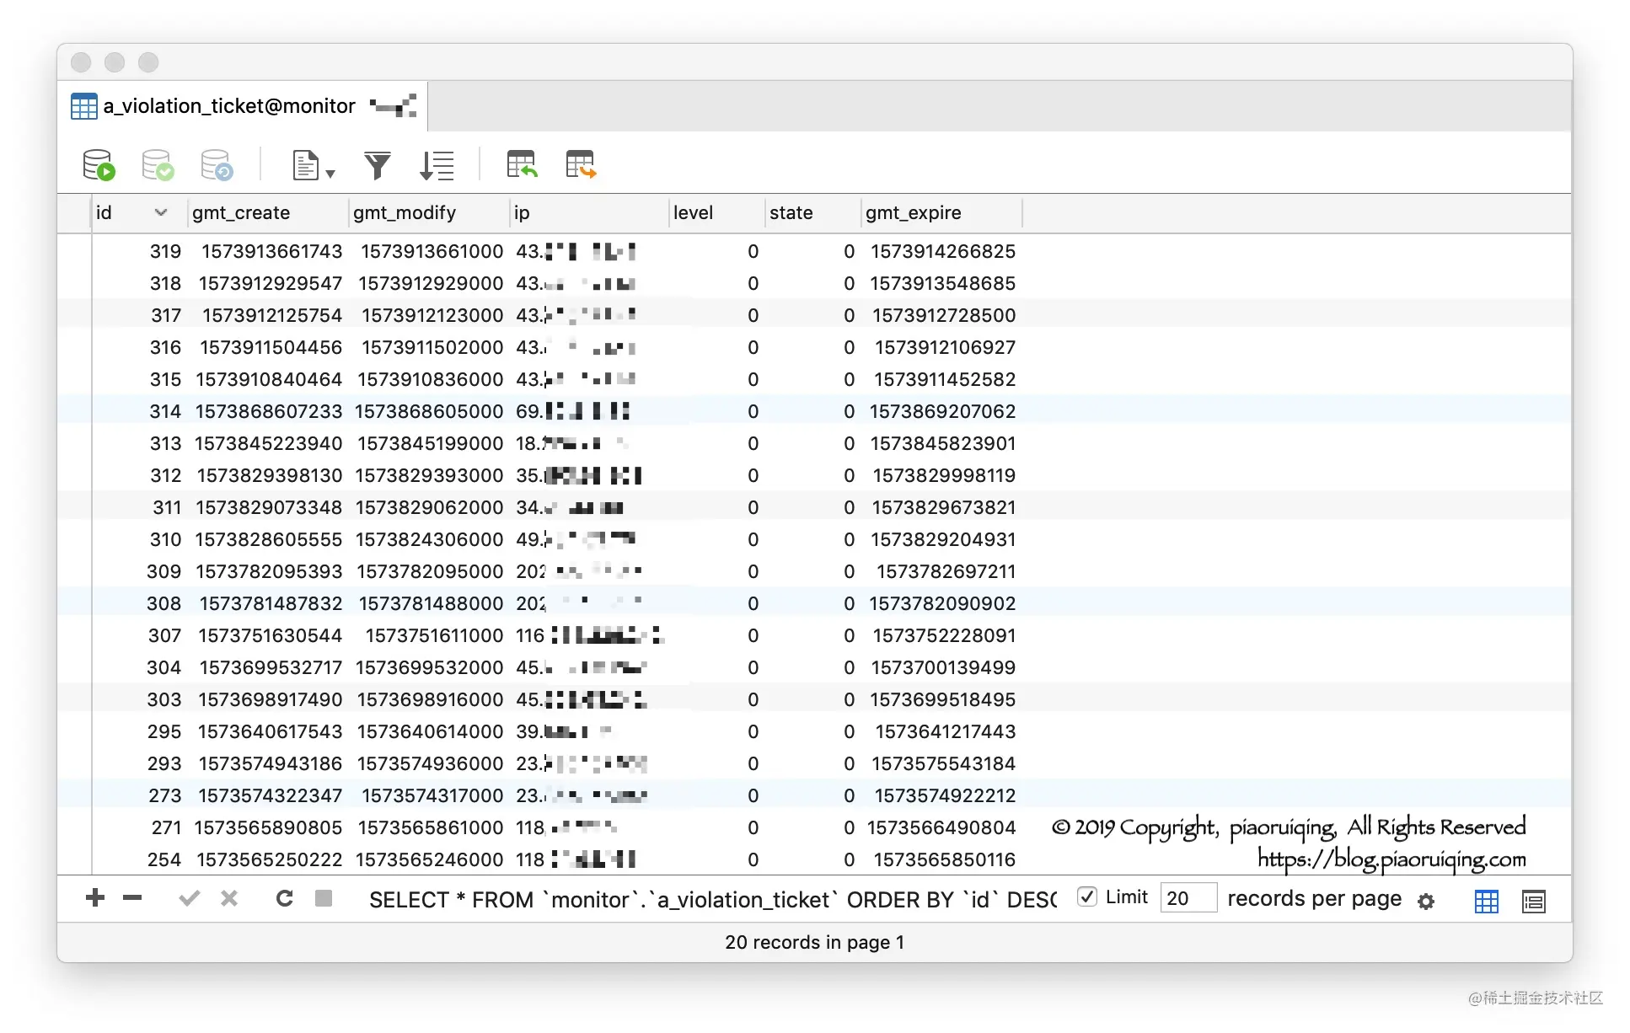Click the Import table icon

click(522, 164)
